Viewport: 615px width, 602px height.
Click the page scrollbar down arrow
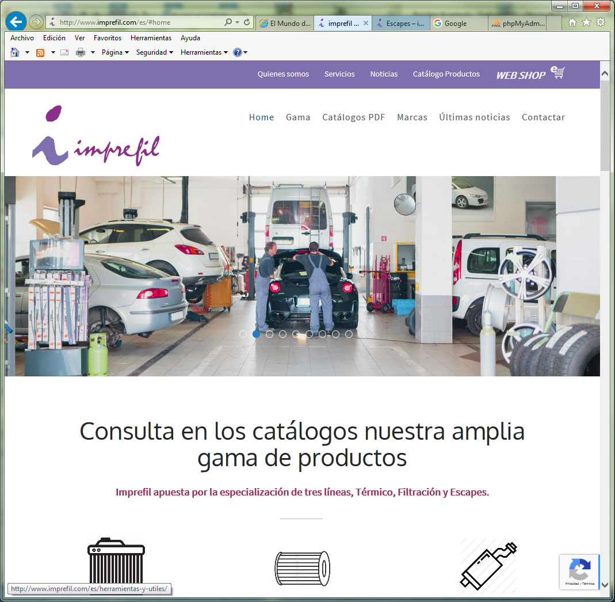605,585
